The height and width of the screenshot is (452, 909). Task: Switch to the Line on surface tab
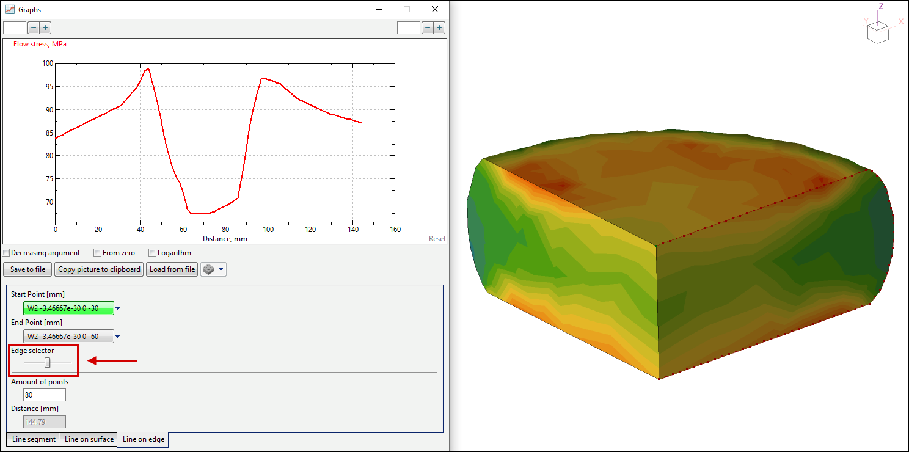(89, 439)
